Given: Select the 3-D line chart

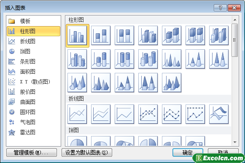Looking at the screenshot, I should 219,114.
